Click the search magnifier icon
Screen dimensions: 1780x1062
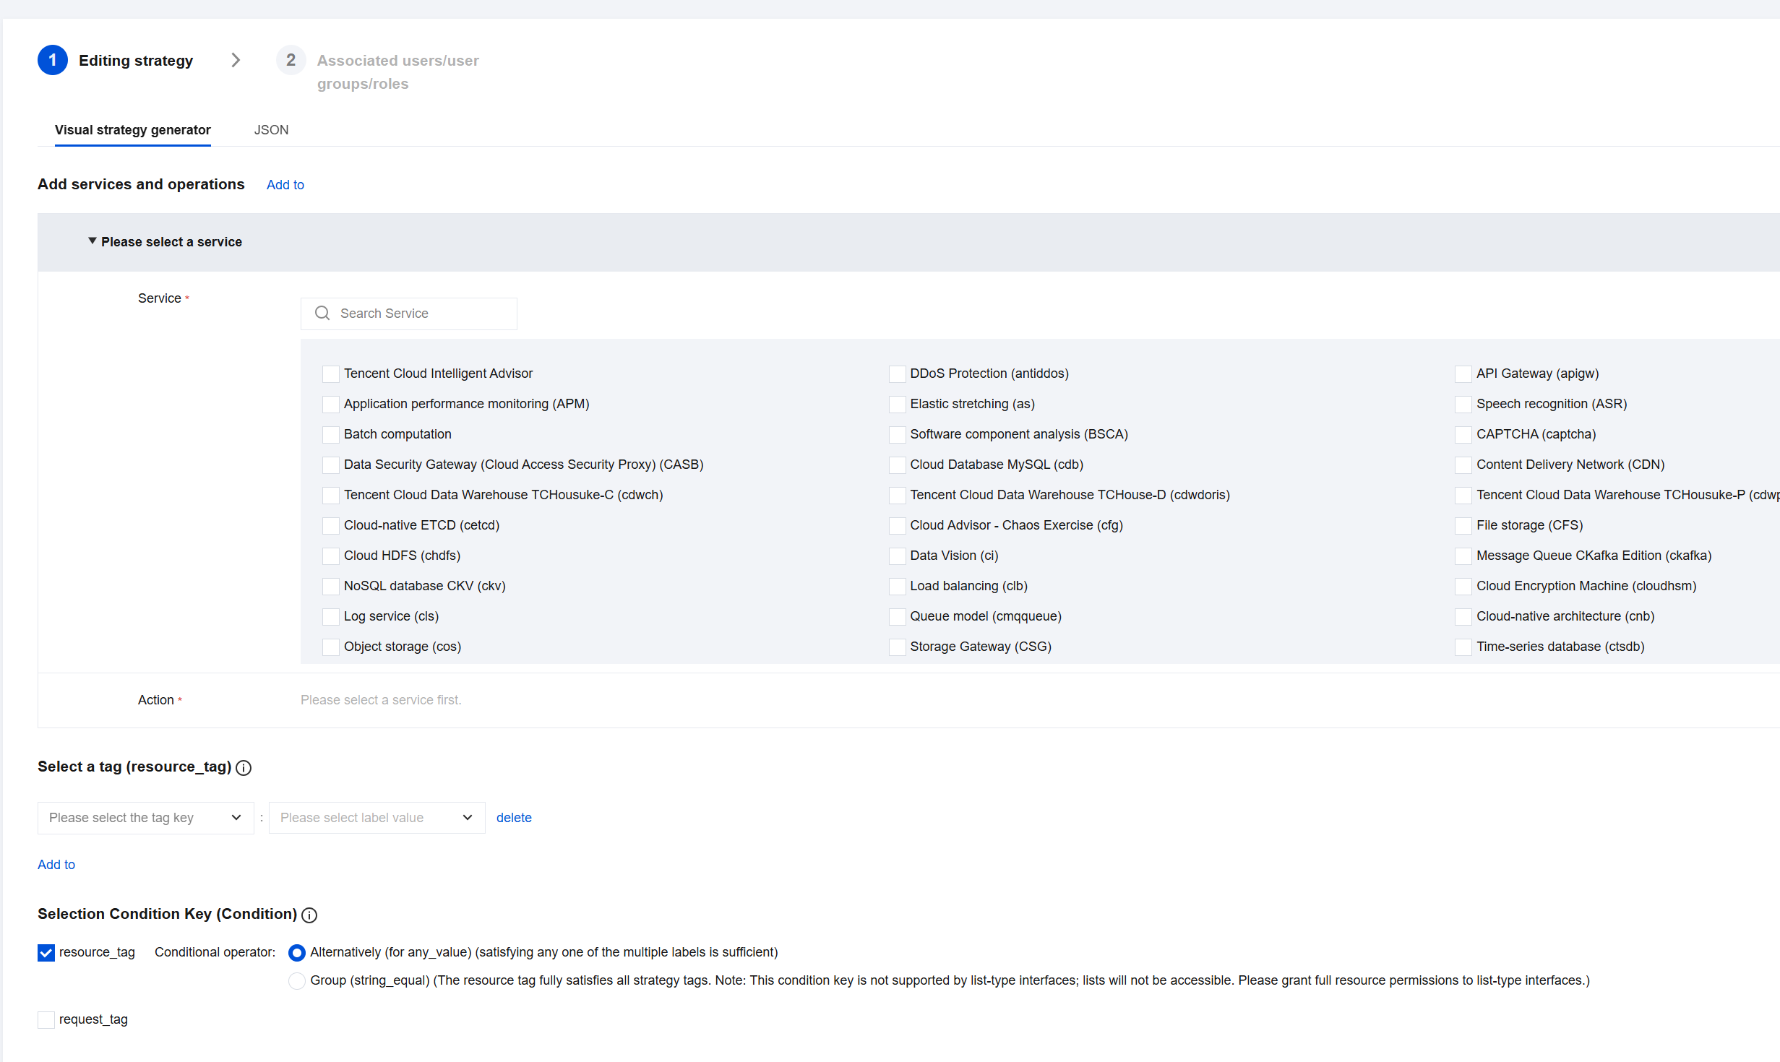[322, 313]
